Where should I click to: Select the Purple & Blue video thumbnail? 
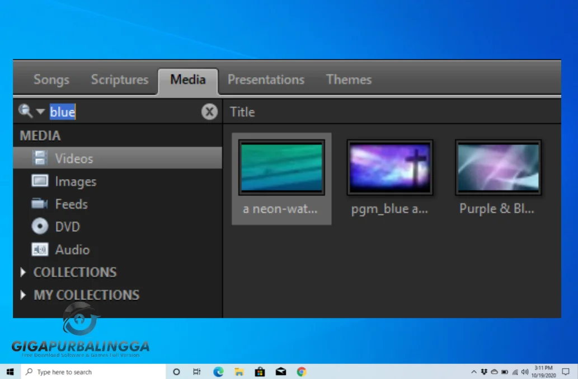pyautogui.click(x=498, y=168)
